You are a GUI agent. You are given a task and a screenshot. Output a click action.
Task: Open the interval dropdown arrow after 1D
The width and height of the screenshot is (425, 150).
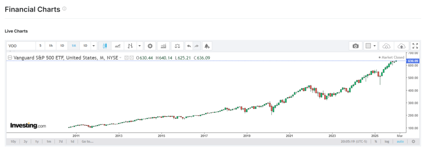(94, 46)
